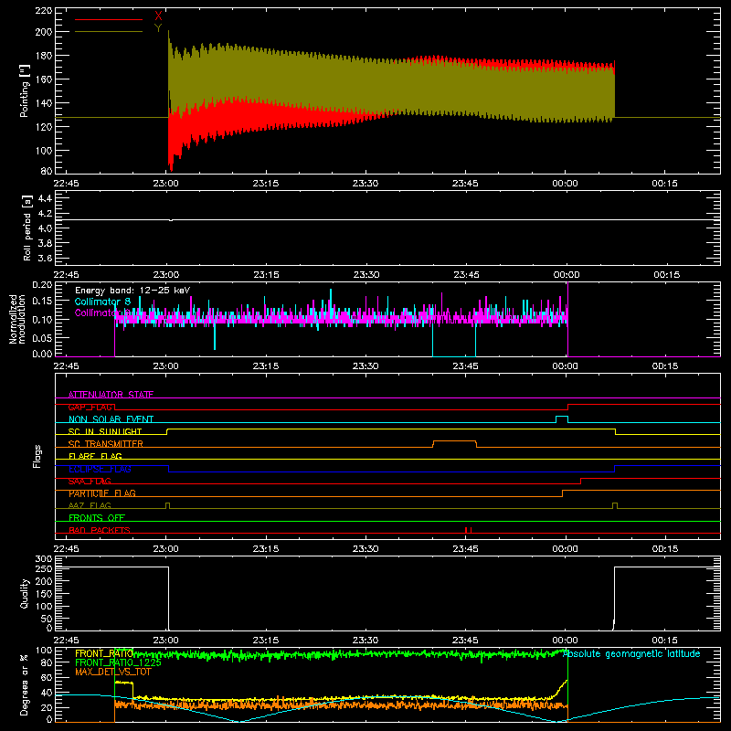
Task: Click the '220' tick on Pointing axis
Action: pos(43,10)
